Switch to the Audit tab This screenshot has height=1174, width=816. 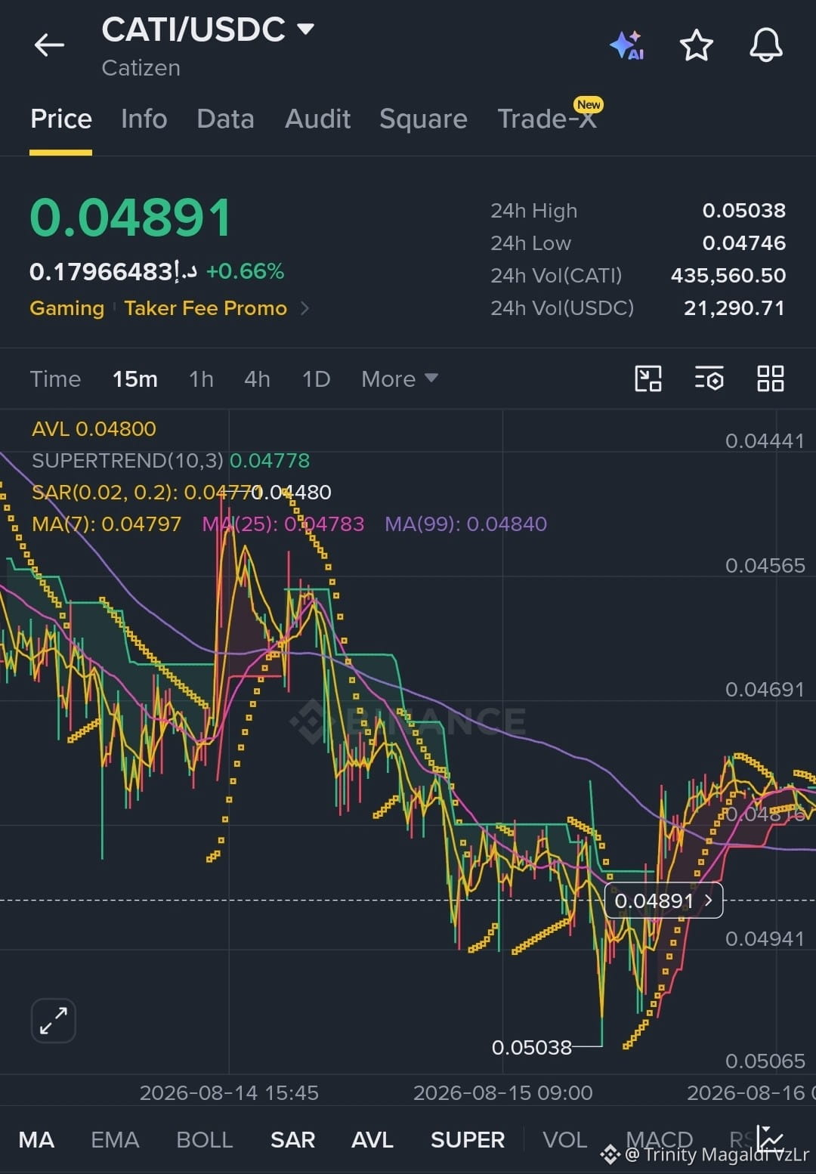tap(318, 119)
